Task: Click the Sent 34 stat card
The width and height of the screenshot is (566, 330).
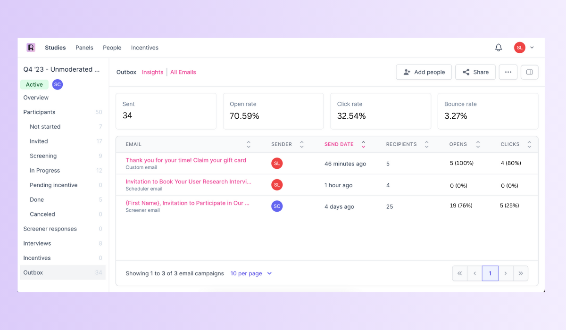Action: [x=166, y=111]
